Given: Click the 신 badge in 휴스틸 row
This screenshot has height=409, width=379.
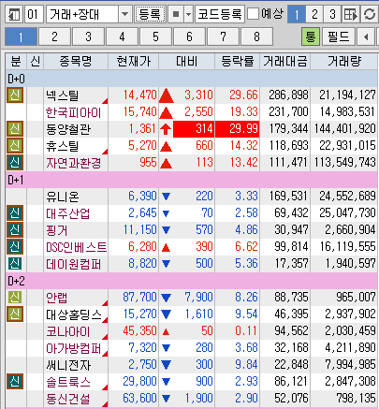Looking at the screenshot, I should (x=15, y=145).
